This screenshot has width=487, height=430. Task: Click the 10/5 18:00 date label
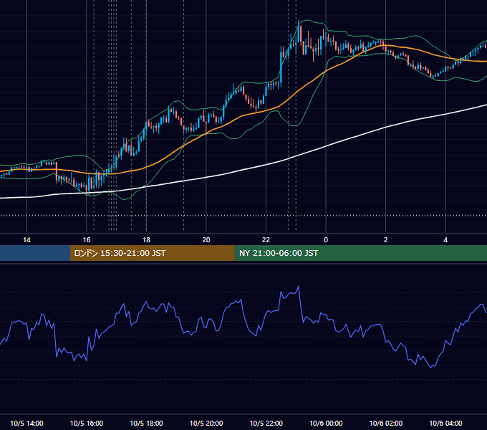pyautogui.click(x=146, y=423)
